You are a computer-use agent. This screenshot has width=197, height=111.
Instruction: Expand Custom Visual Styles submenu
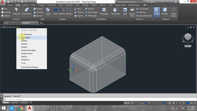point(32,30)
